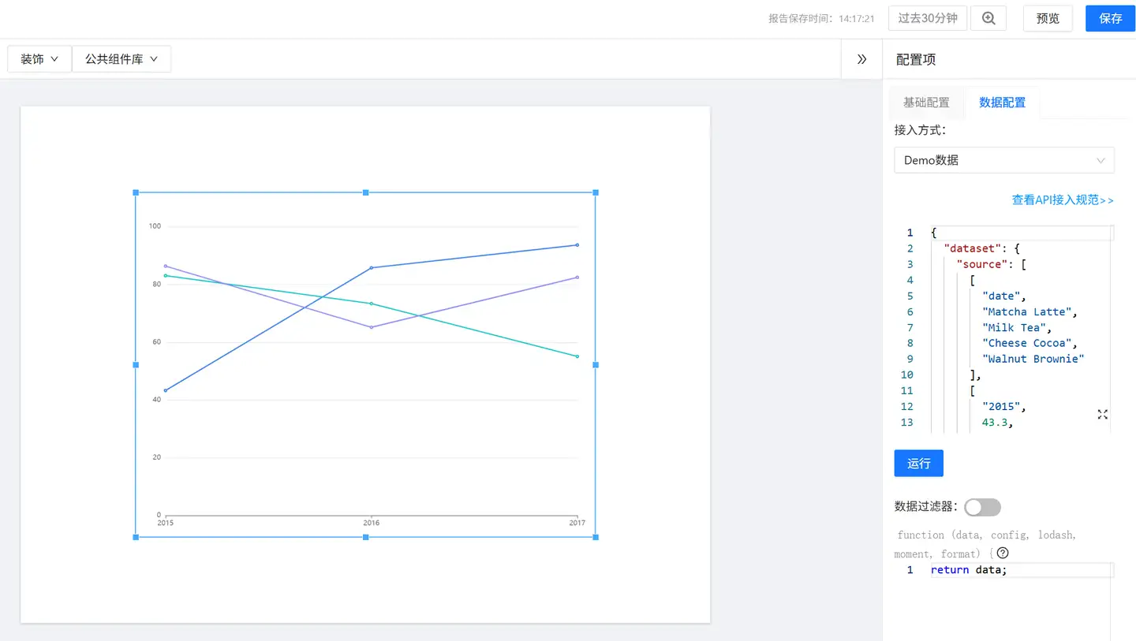Click the 预览 button
This screenshot has width=1136, height=641.
(1048, 18)
